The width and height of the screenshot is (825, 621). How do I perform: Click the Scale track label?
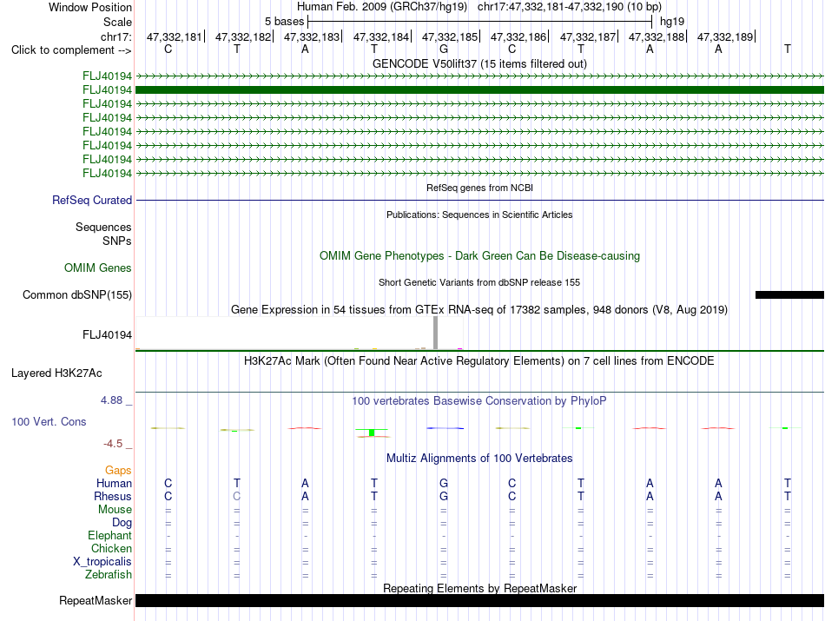point(117,22)
